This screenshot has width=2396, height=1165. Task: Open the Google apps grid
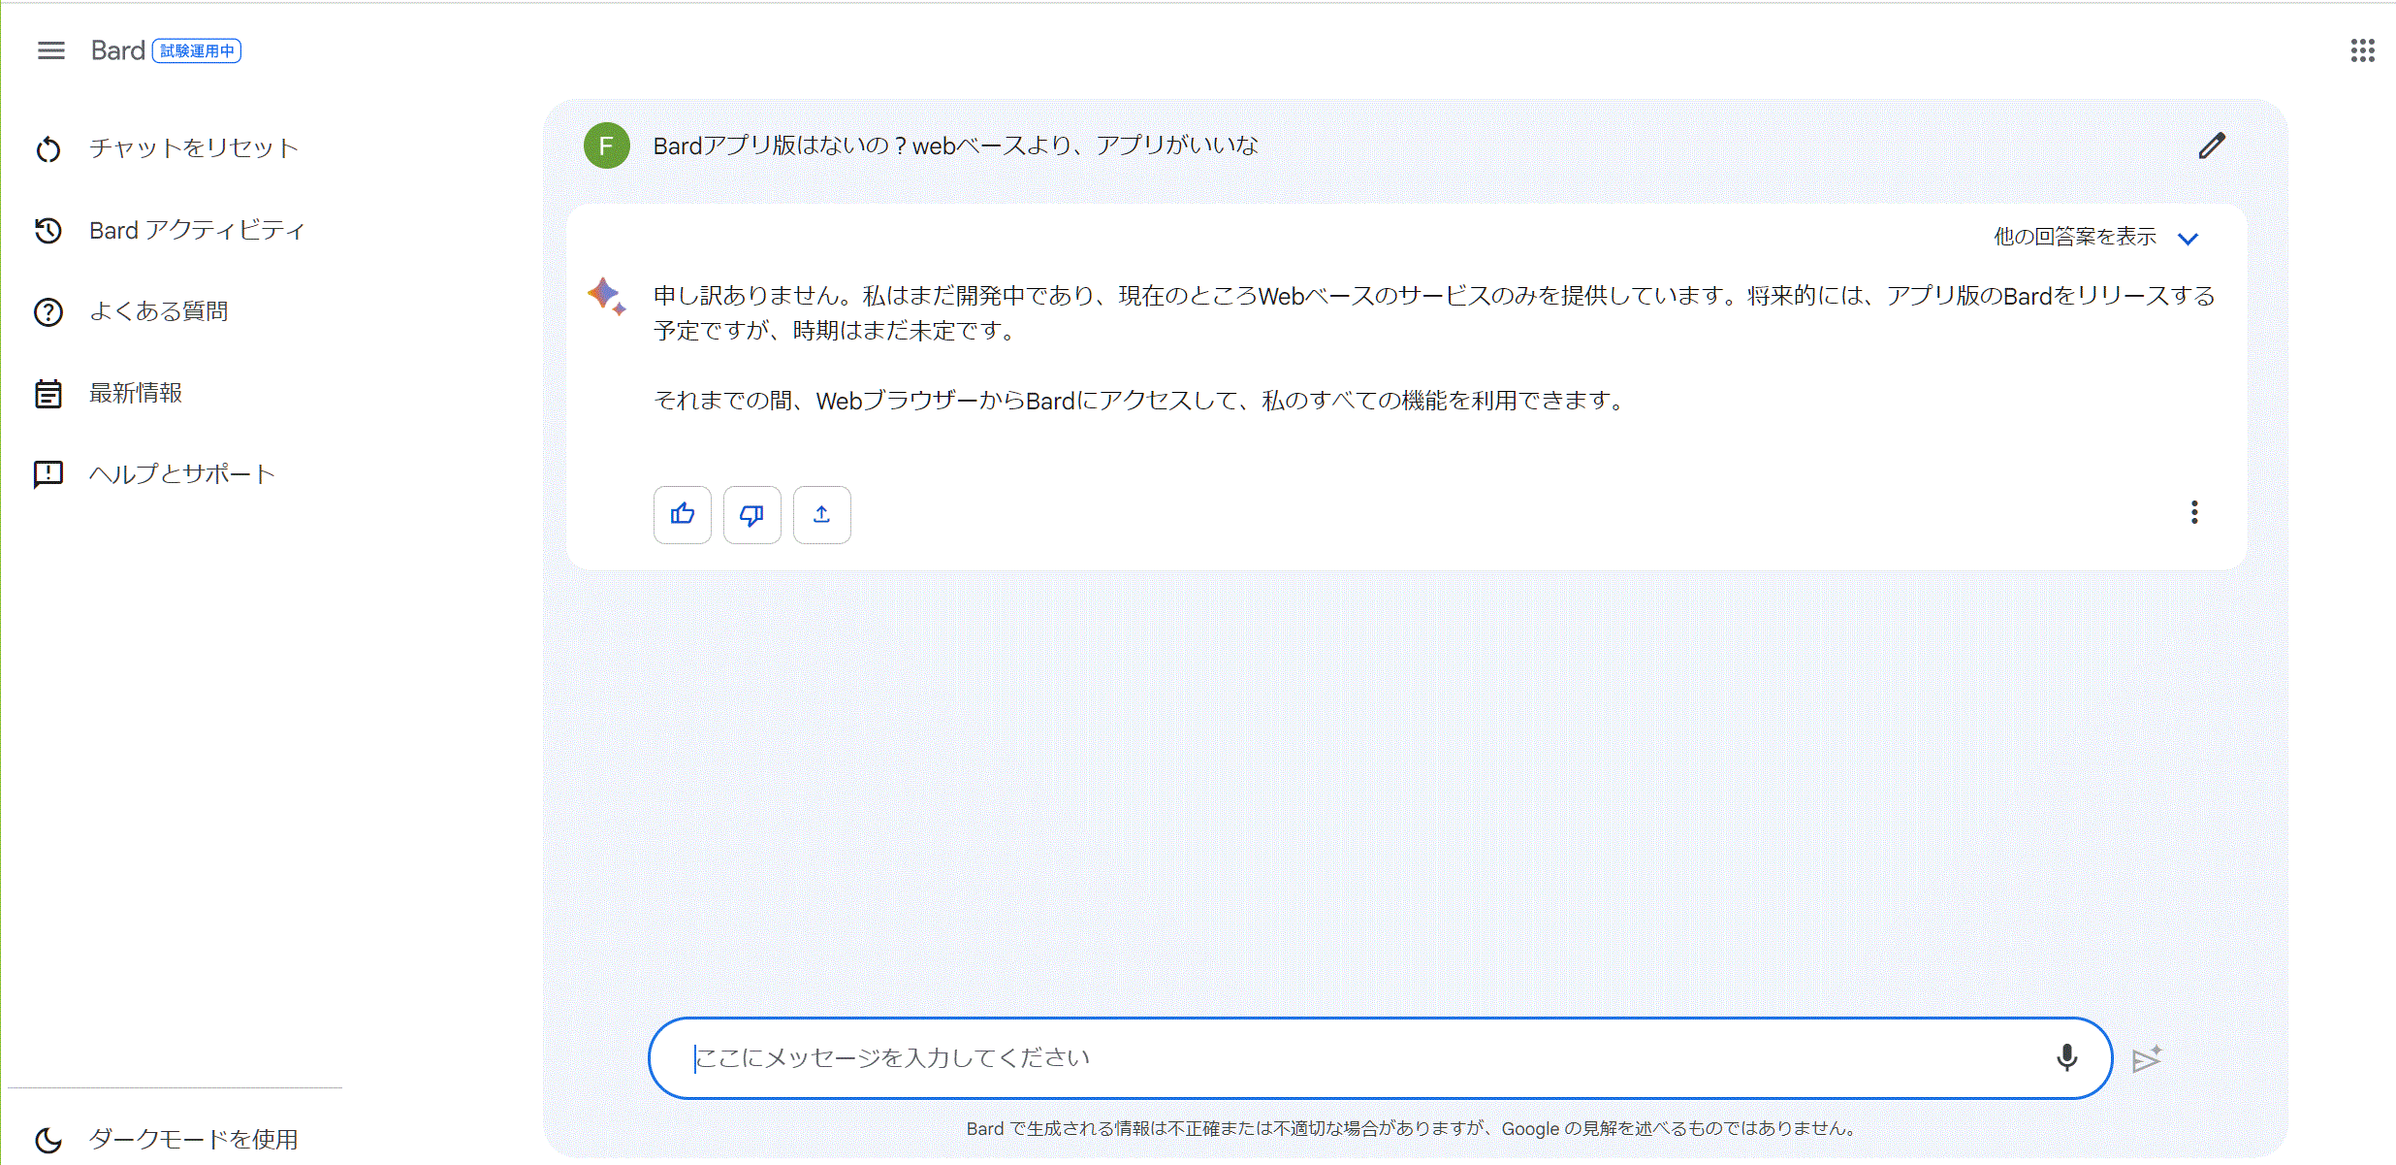click(2362, 50)
